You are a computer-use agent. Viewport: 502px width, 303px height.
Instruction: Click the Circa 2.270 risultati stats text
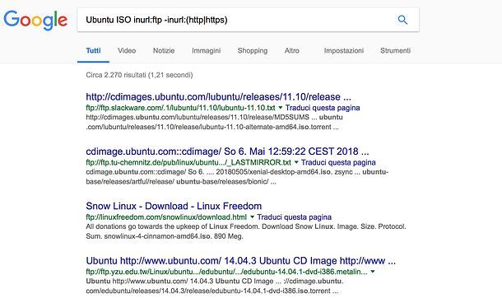pos(139,75)
